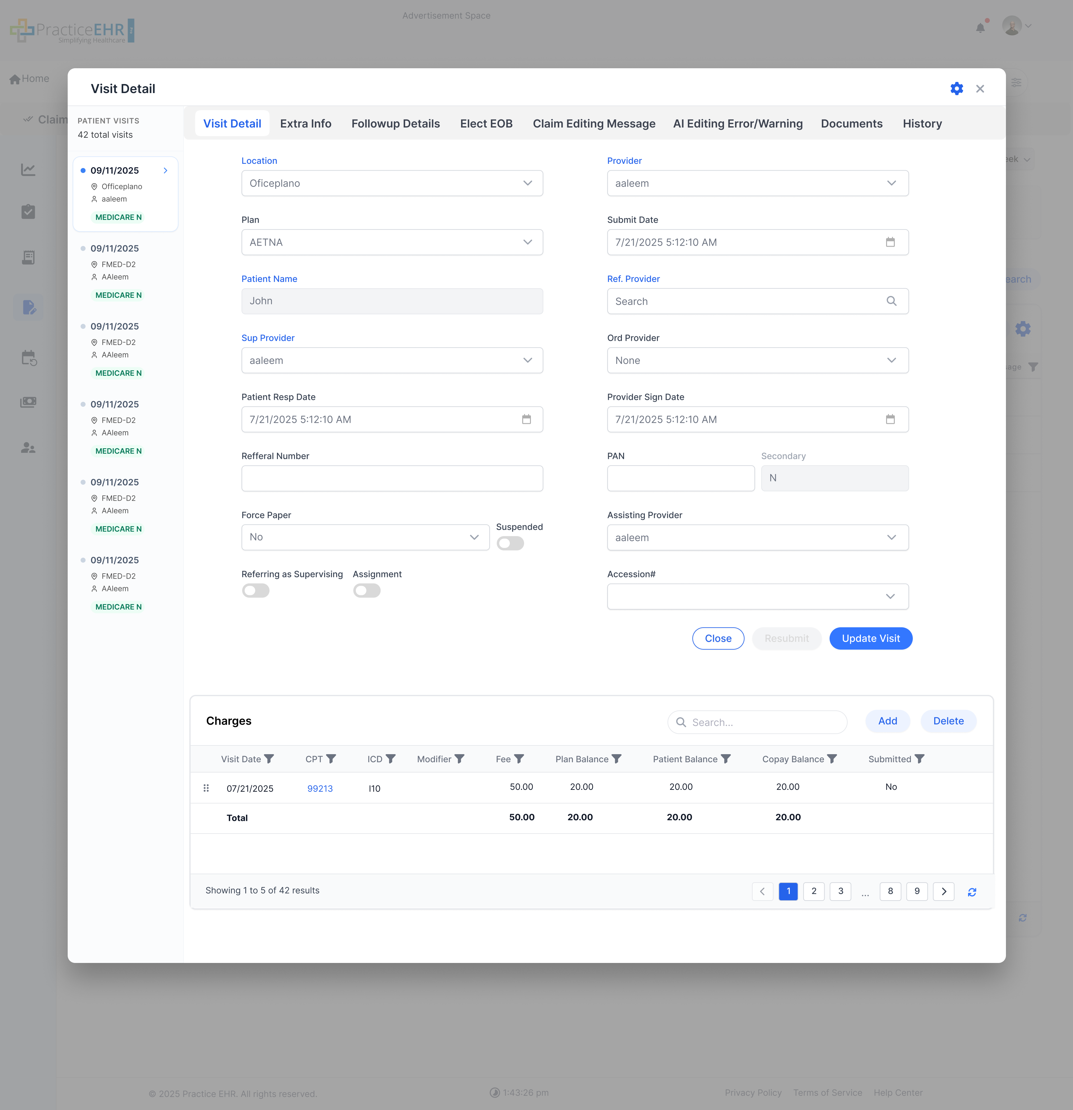The width and height of the screenshot is (1073, 1110).
Task: Select the clipboard check icon in the sidebar
Action: [x=28, y=212]
